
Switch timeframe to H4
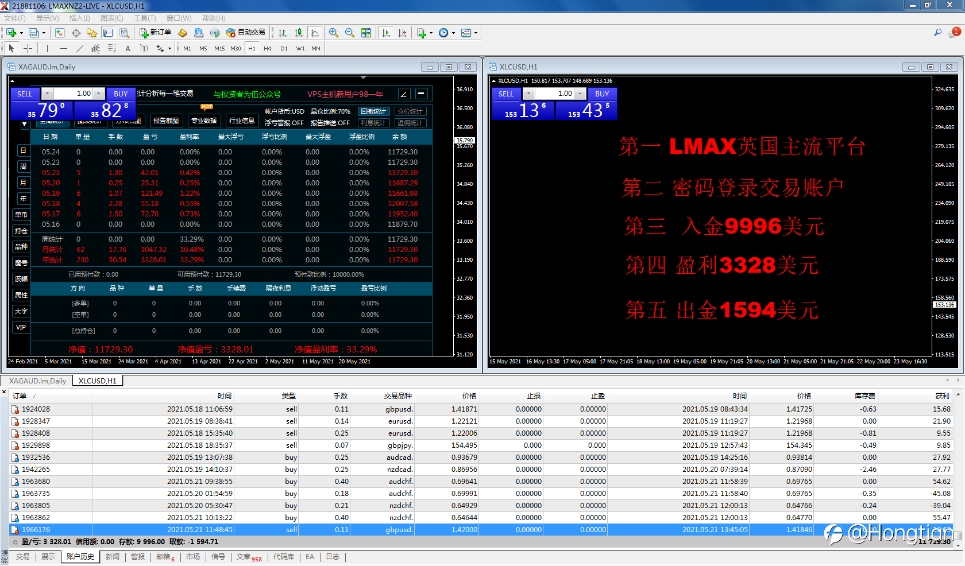pos(268,49)
